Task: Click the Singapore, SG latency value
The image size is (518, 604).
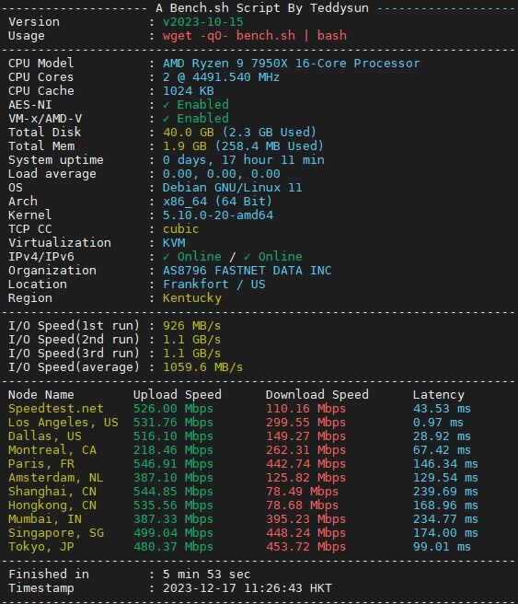Action: click(x=445, y=533)
